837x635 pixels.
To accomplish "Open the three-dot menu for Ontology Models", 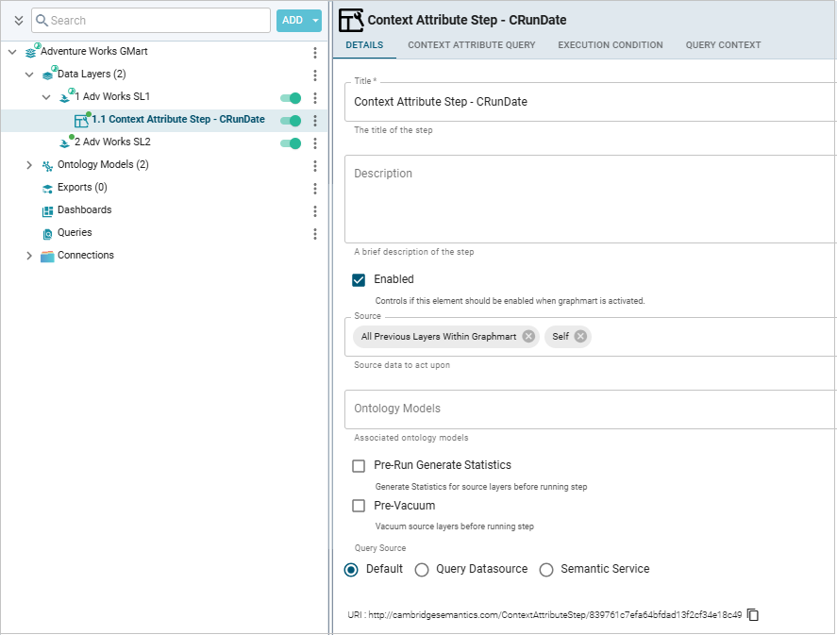I will [315, 165].
